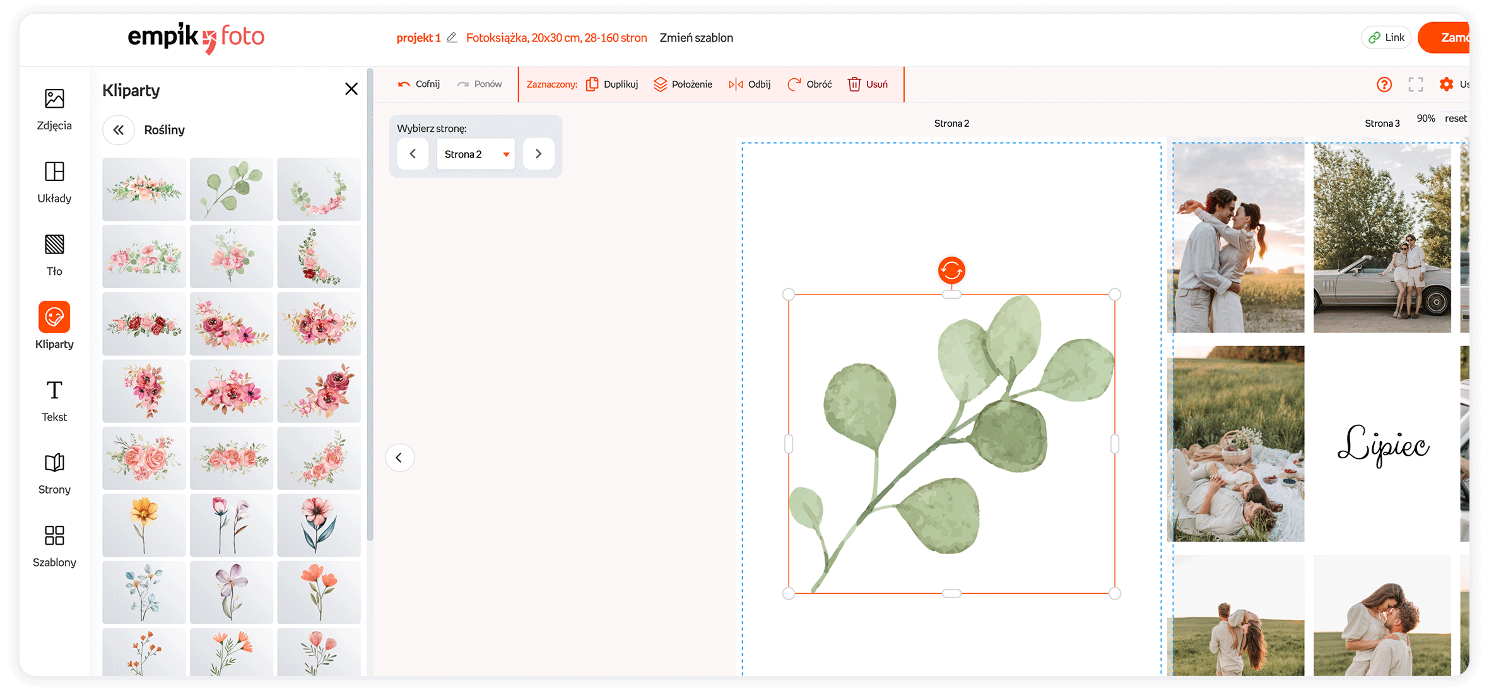Duplicate the selected clipart with Duplikuj
The width and height of the screenshot is (1489, 689).
(611, 84)
